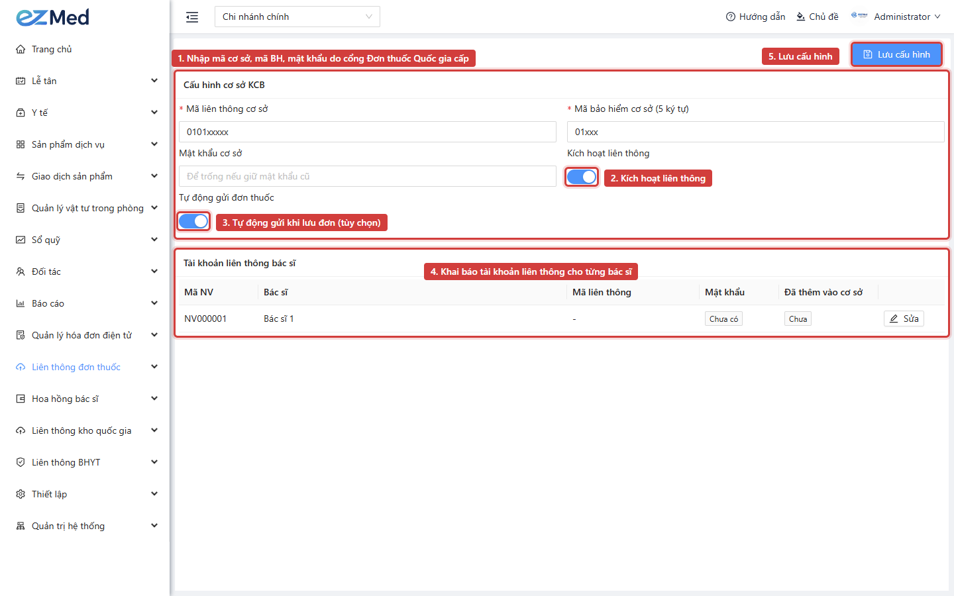954x596 pixels.
Task: Expand the Liên thông kho quốc gia chevron
Action: click(x=154, y=430)
